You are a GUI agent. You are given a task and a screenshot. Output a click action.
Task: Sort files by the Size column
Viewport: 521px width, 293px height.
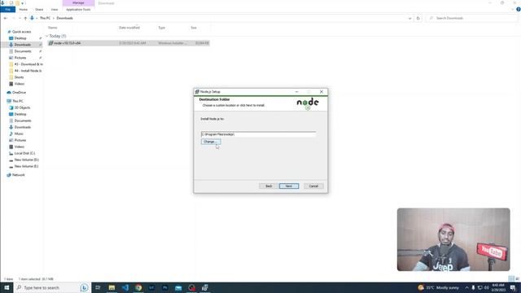(194, 28)
